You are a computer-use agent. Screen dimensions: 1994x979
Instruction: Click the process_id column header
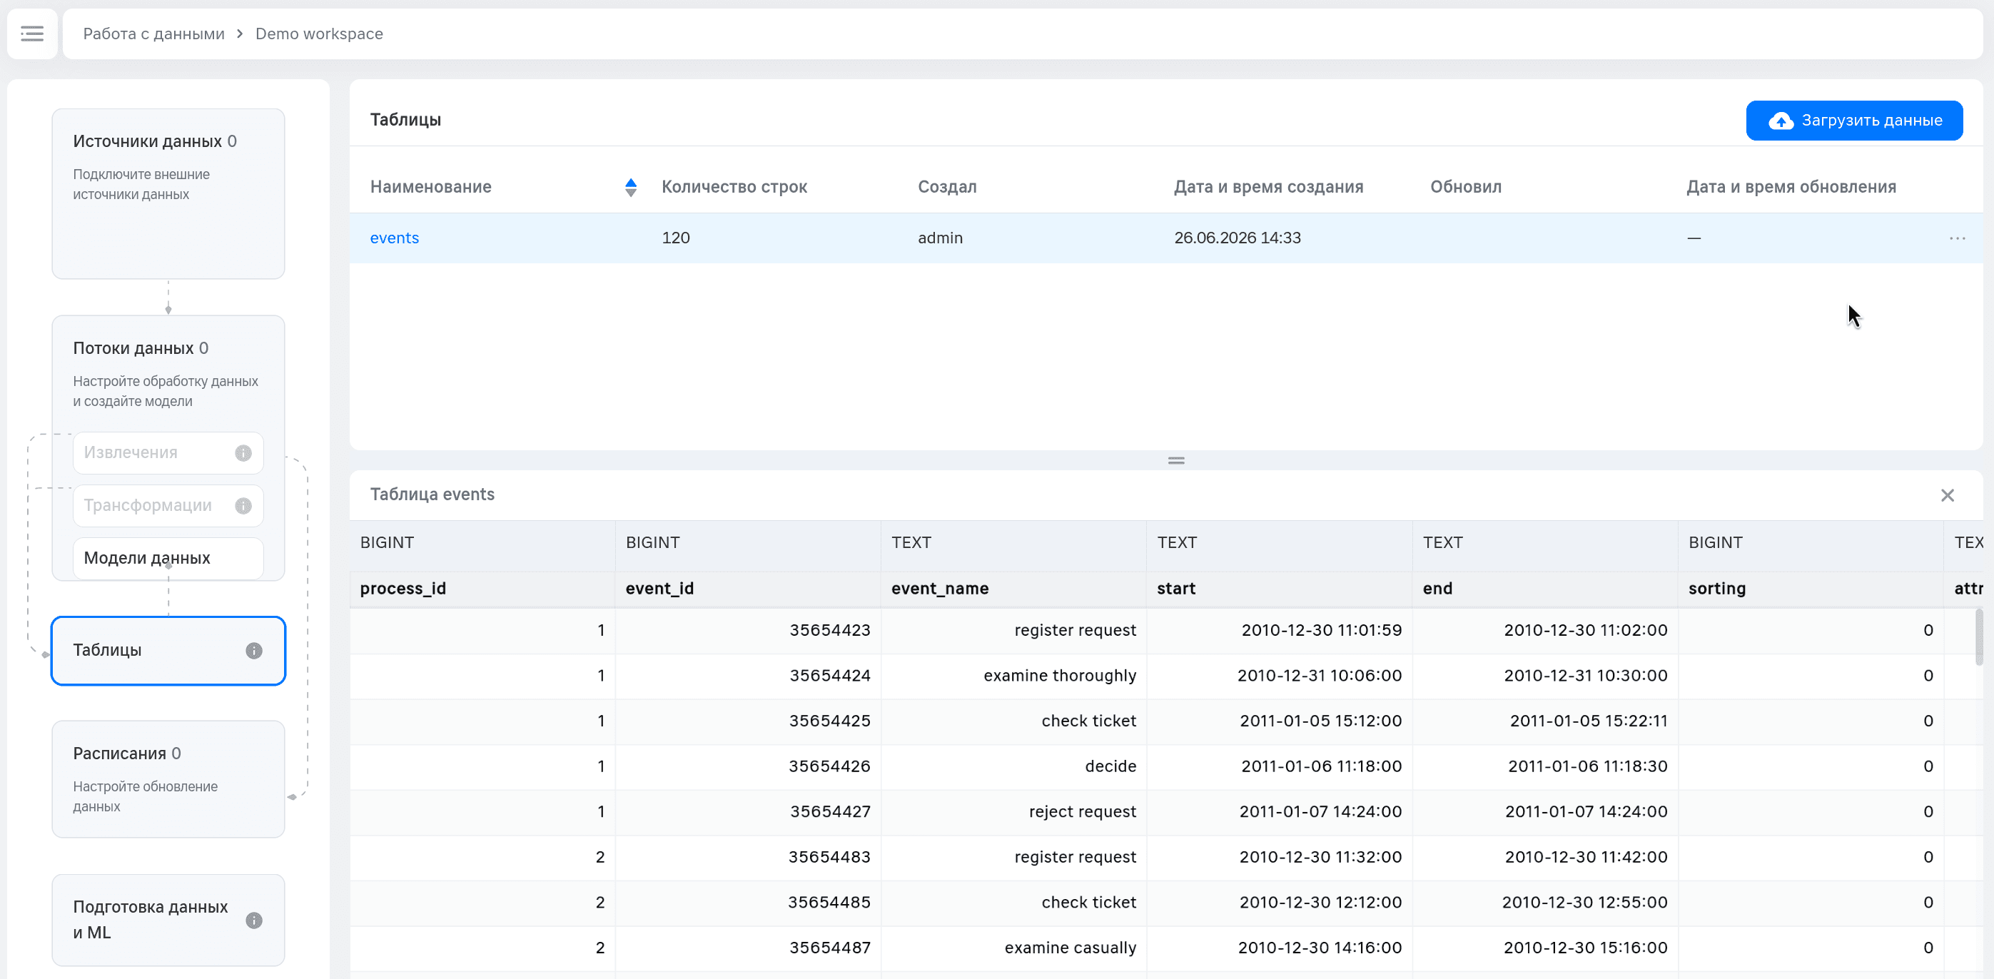click(x=482, y=588)
